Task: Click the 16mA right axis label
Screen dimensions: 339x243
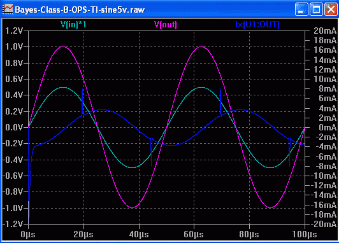Action: [325, 50]
